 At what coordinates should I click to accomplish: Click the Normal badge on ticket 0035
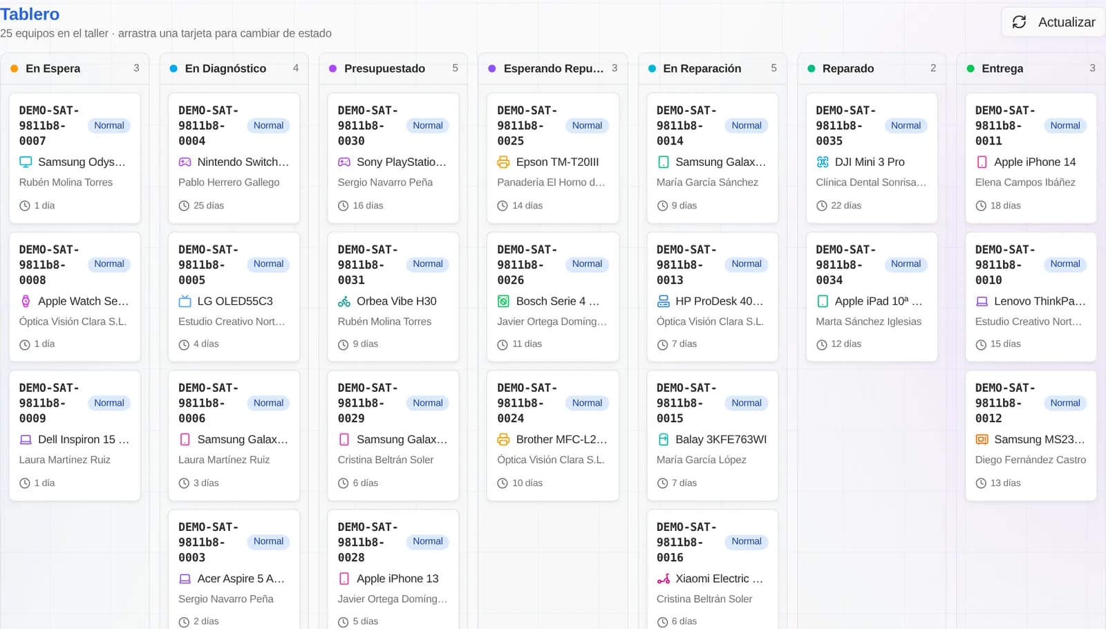[906, 126]
